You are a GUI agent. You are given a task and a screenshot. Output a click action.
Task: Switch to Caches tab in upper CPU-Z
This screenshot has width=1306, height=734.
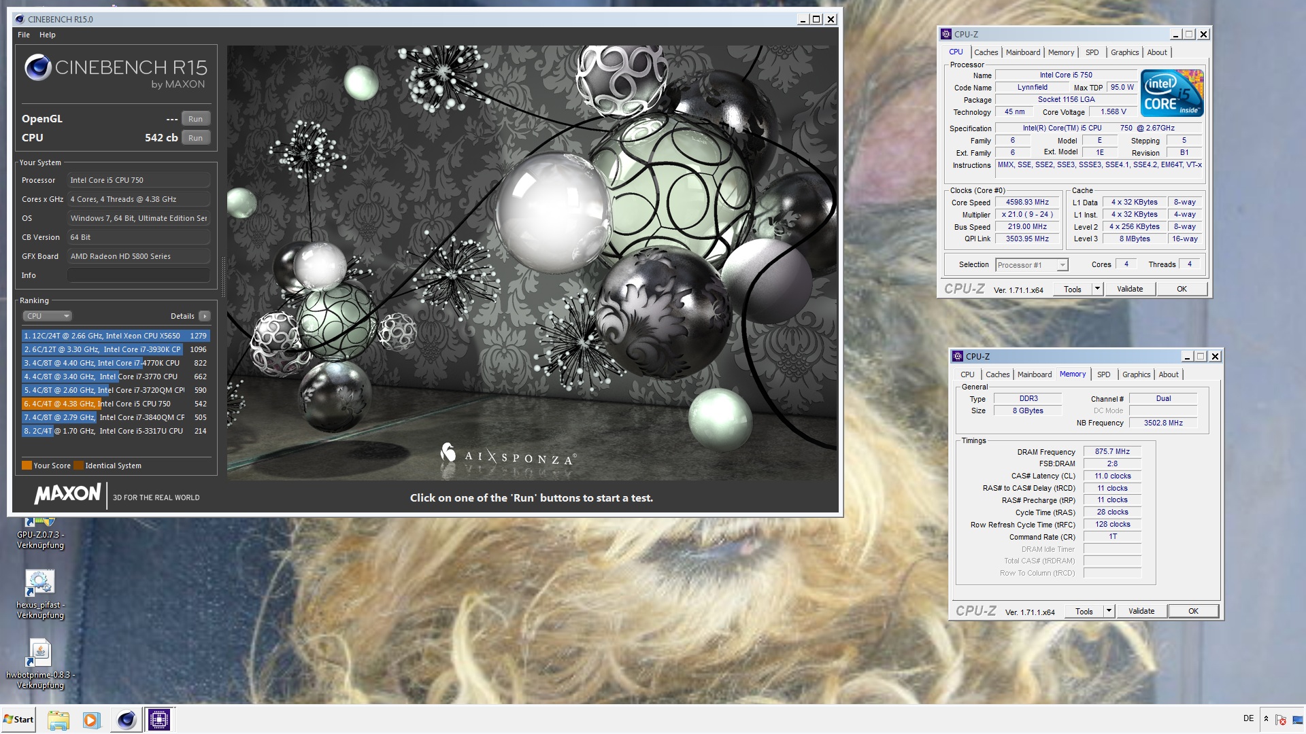pos(986,52)
